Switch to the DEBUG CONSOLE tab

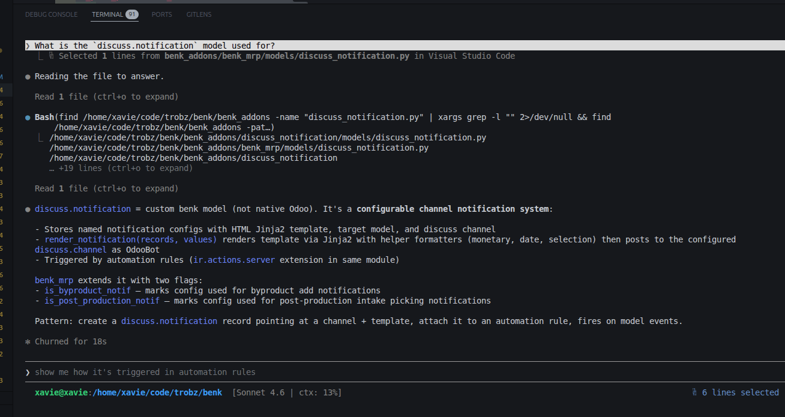click(51, 14)
